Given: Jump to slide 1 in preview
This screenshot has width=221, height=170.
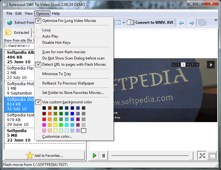Looking at the screenshot, I should (174, 64).
